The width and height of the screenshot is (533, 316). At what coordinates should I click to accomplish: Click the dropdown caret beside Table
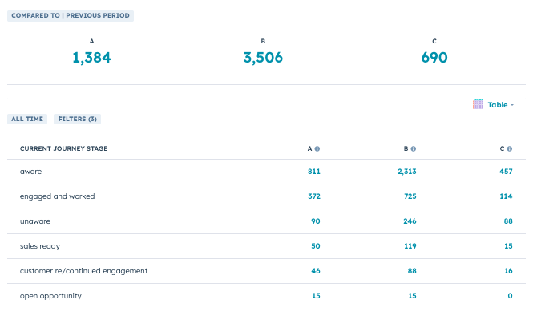(512, 105)
